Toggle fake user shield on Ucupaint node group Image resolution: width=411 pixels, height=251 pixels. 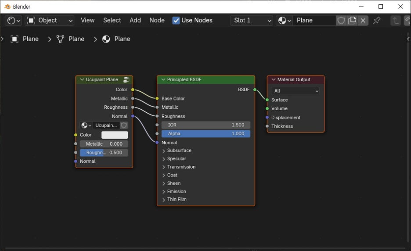[x=124, y=125]
